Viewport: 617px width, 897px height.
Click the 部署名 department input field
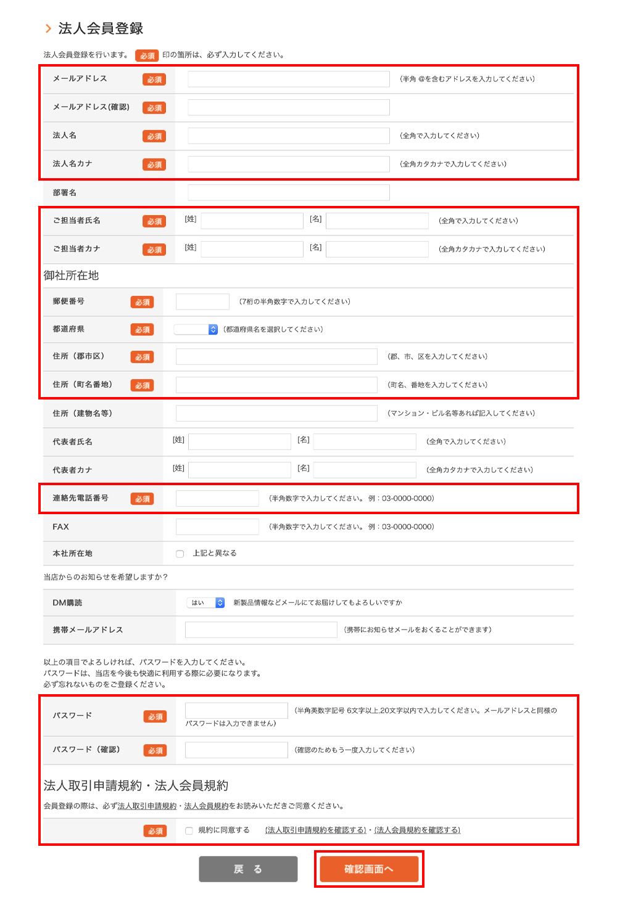[288, 192]
